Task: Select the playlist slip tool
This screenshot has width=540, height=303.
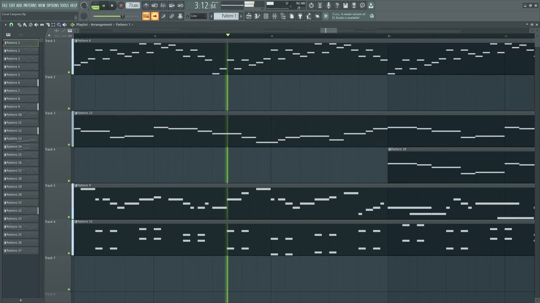Action: pos(42,25)
